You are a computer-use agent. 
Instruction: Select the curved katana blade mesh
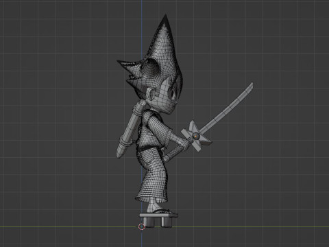(x=226, y=109)
